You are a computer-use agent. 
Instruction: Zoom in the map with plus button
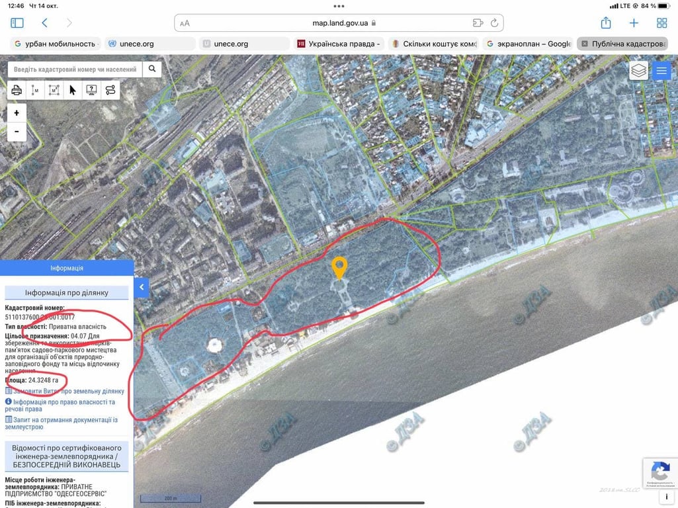[x=17, y=113]
